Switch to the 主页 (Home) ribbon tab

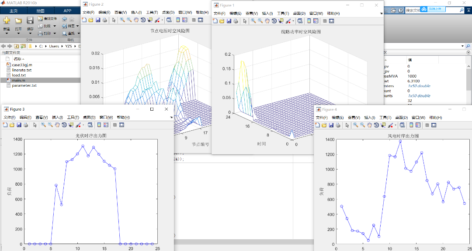point(14,11)
